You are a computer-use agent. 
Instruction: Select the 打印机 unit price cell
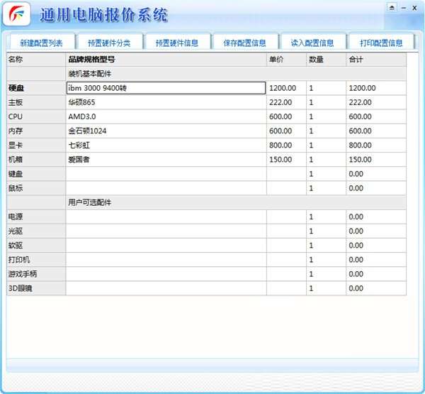tap(286, 260)
